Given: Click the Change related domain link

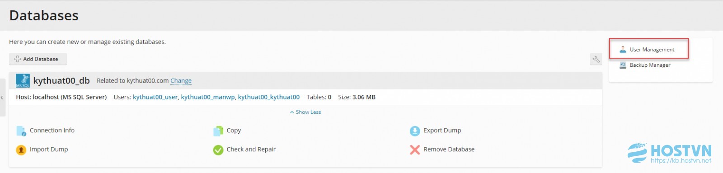Looking at the screenshot, I should click(x=181, y=81).
